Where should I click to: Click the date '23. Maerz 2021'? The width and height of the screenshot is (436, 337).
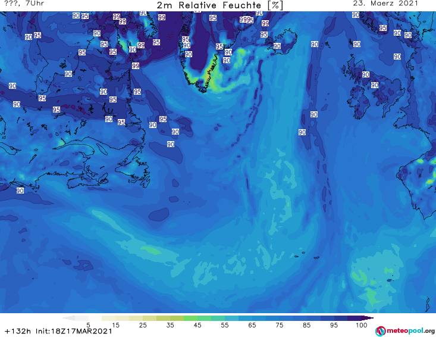(x=385, y=4)
